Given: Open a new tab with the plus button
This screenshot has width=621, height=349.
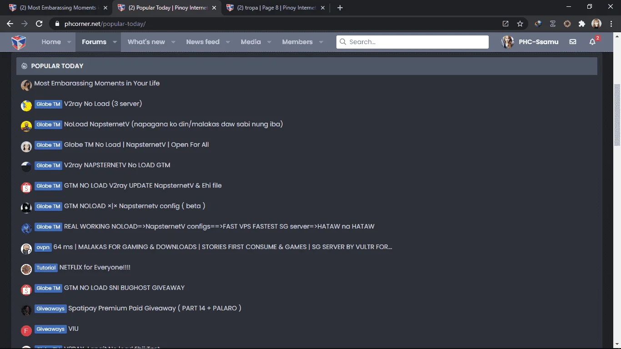Looking at the screenshot, I should click(x=340, y=8).
